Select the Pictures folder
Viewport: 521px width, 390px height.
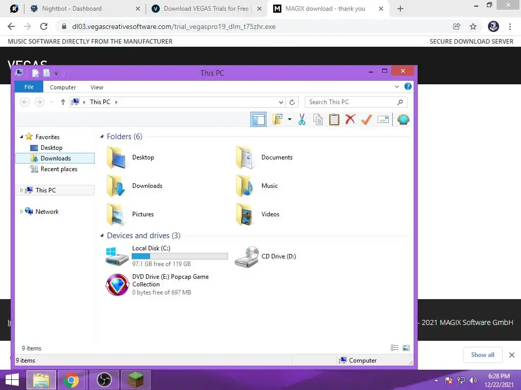(x=130, y=214)
